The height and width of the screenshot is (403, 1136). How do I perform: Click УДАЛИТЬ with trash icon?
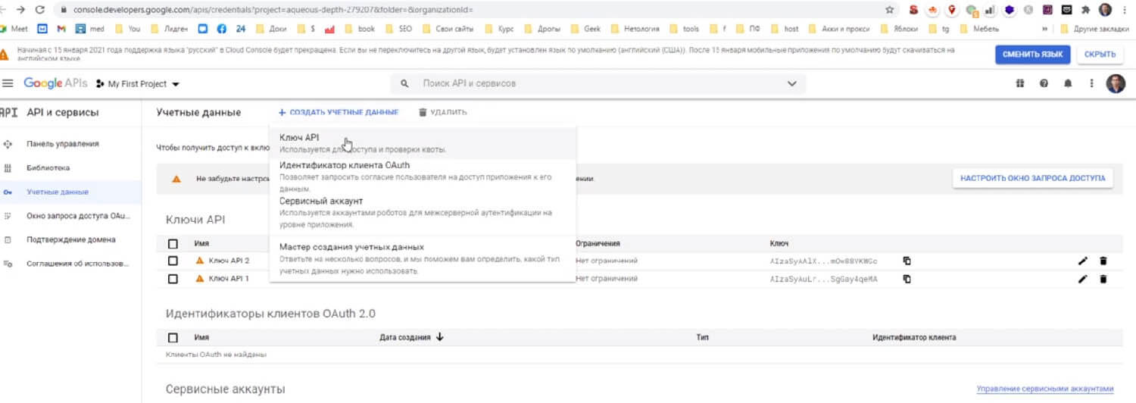click(x=442, y=112)
